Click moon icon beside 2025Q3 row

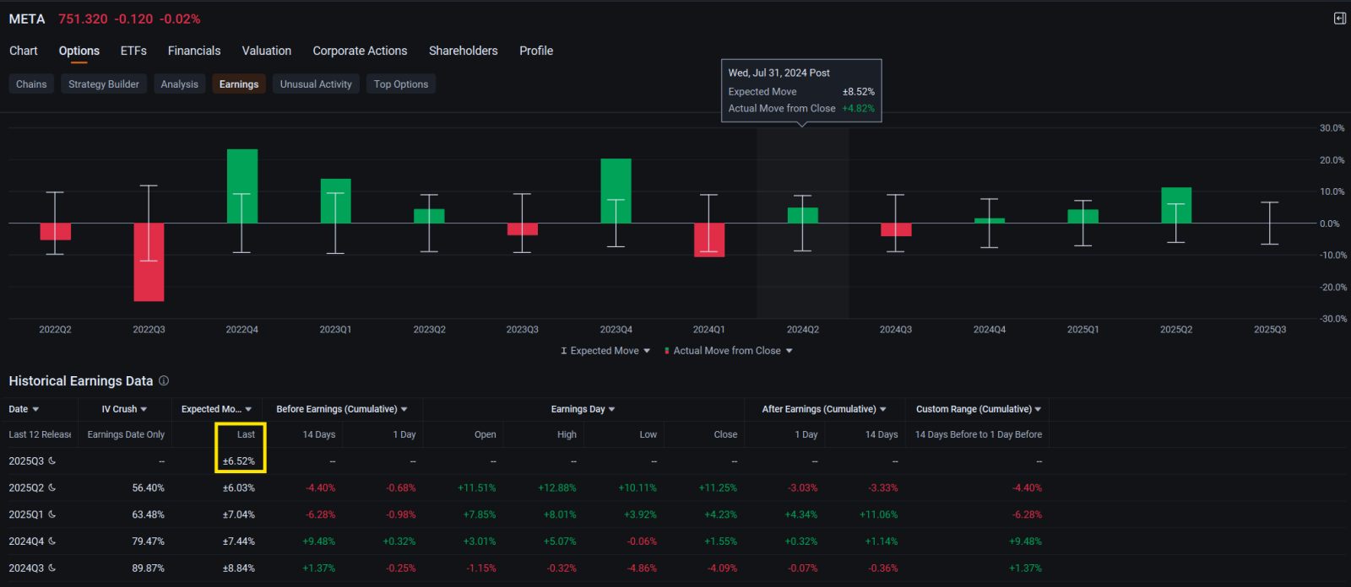click(x=52, y=461)
